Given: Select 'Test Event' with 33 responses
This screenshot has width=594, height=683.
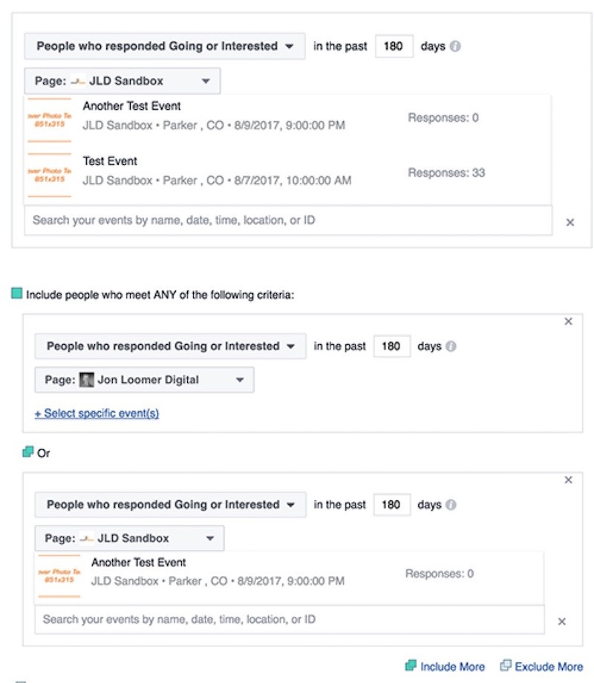Looking at the screenshot, I should (x=287, y=174).
